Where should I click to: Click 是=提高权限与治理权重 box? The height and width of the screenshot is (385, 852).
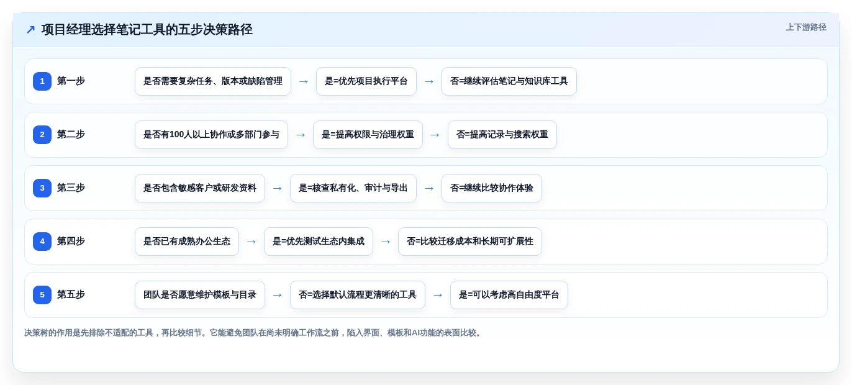point(368,135)
